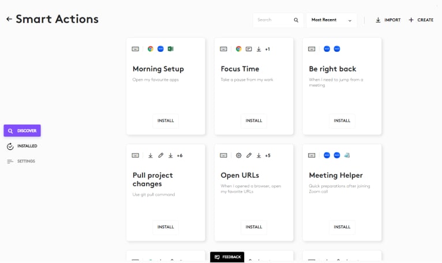The image size is (442, 263).
Task: Click the Installed checkmark circle icon
Action: click(10, 146)
